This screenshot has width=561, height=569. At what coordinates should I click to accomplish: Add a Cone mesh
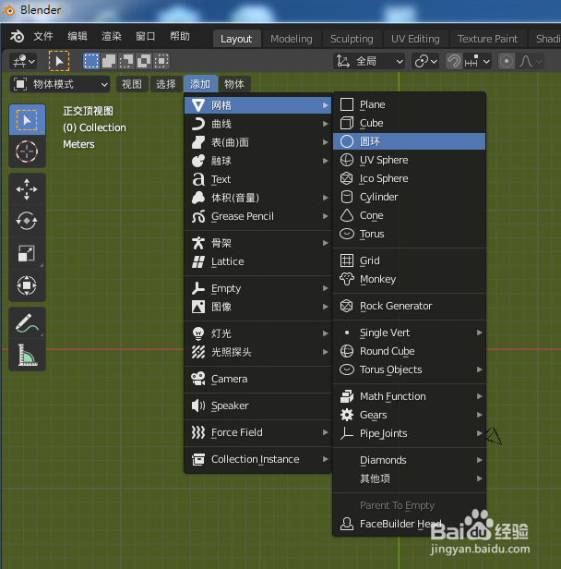[x=409, y=215]
